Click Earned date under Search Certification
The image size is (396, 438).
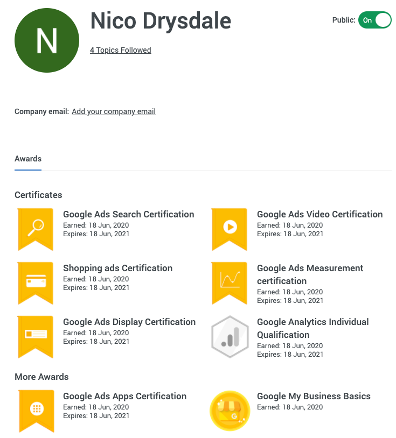96,225
